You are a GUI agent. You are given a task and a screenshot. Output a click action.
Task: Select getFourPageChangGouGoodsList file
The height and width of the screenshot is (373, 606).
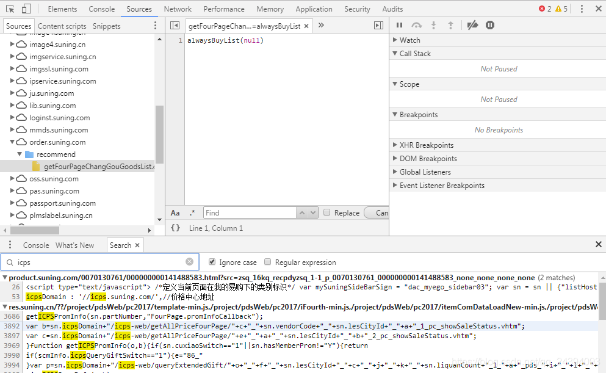pyautogui.click(x=78, y=166)
